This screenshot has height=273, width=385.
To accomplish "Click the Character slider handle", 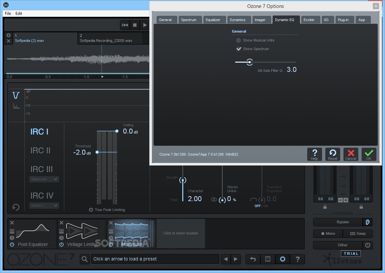I will 183,180.
